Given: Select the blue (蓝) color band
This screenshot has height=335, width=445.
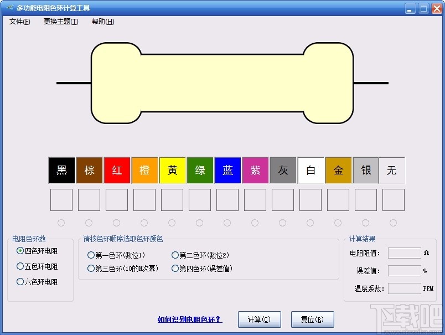Looking at the screenshot, I should [x=227, y=170].
